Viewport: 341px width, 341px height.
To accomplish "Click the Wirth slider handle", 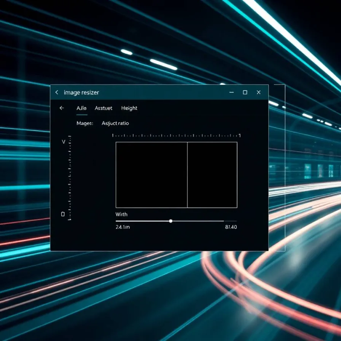I will pos(170,221).
